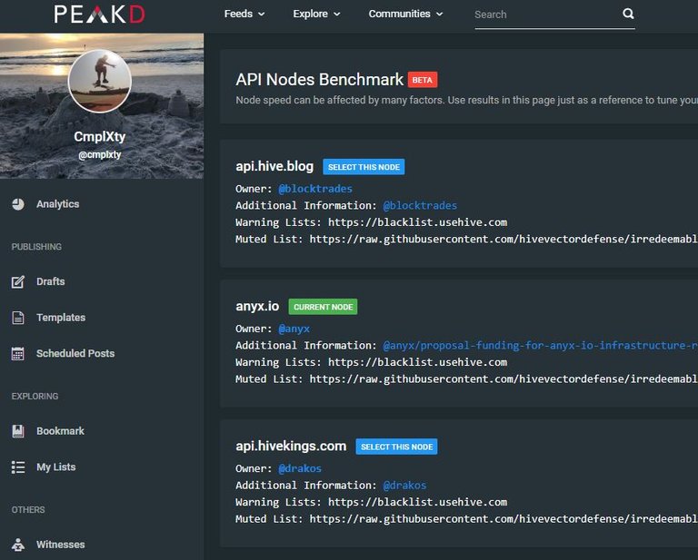Open My Lists via list icon
698x560 pixels.
[18, 467]
